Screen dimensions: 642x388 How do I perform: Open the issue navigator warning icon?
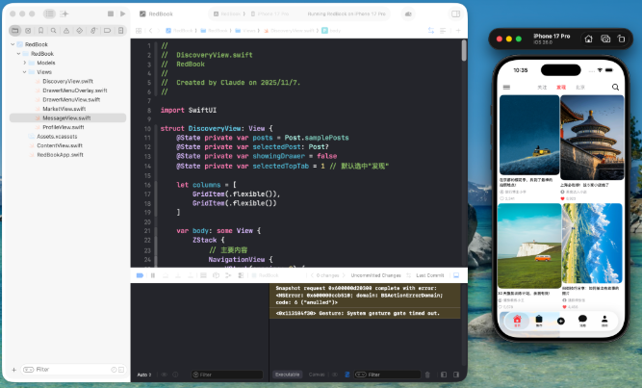[x=66, y=30]
